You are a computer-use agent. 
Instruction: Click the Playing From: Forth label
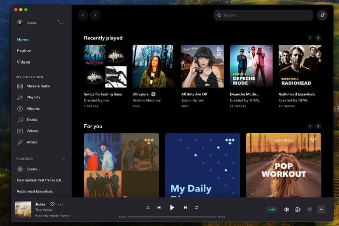tap(53, 216)
